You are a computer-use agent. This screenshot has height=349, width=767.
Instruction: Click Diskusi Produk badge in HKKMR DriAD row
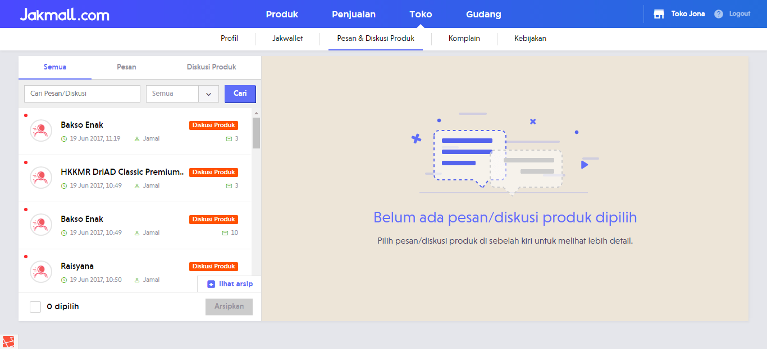click(x=213, y=173)
